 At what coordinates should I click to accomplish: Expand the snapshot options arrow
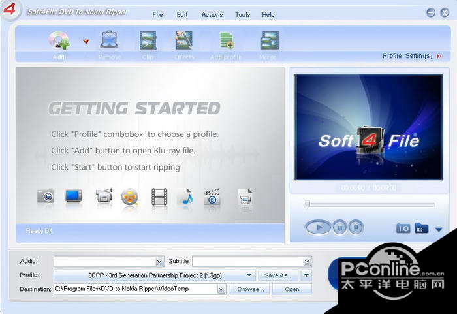click(439, 229)
